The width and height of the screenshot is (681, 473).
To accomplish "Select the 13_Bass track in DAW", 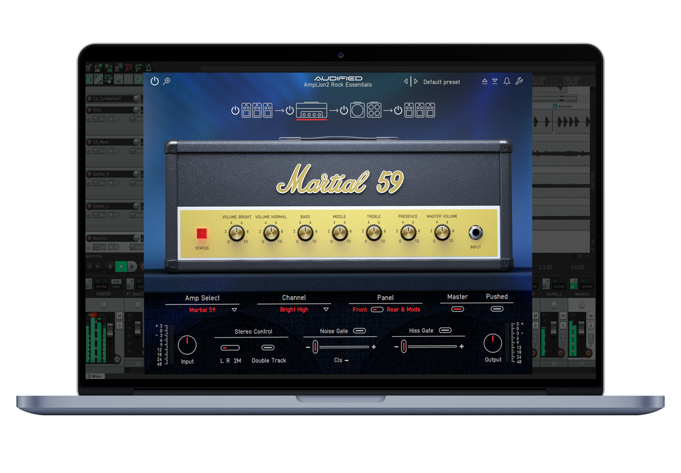I will 101,142.
